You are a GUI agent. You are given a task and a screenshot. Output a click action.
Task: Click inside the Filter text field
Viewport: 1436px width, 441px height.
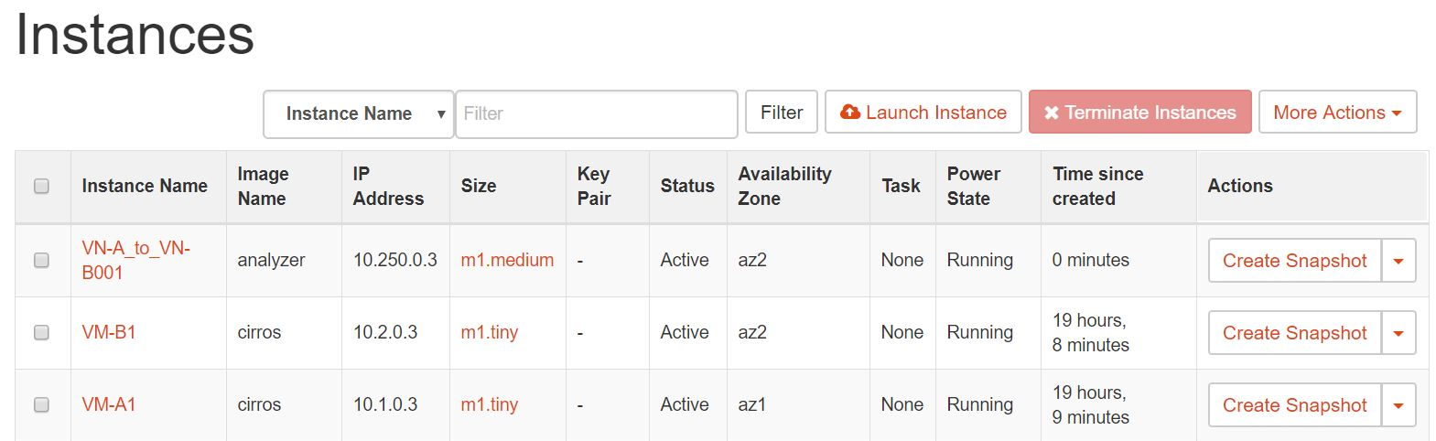point(596,114)
